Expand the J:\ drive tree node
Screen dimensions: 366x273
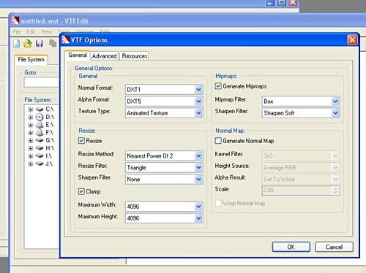point(31,164)
